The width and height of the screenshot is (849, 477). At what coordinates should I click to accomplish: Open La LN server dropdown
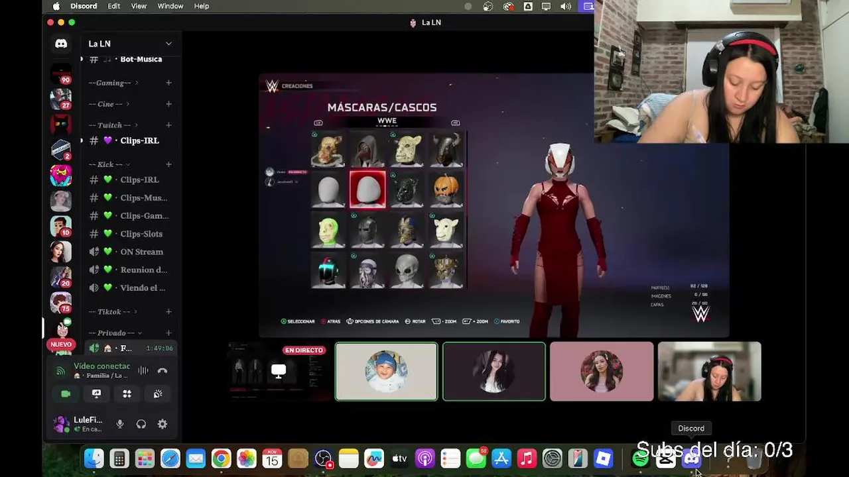pos(130,44)
